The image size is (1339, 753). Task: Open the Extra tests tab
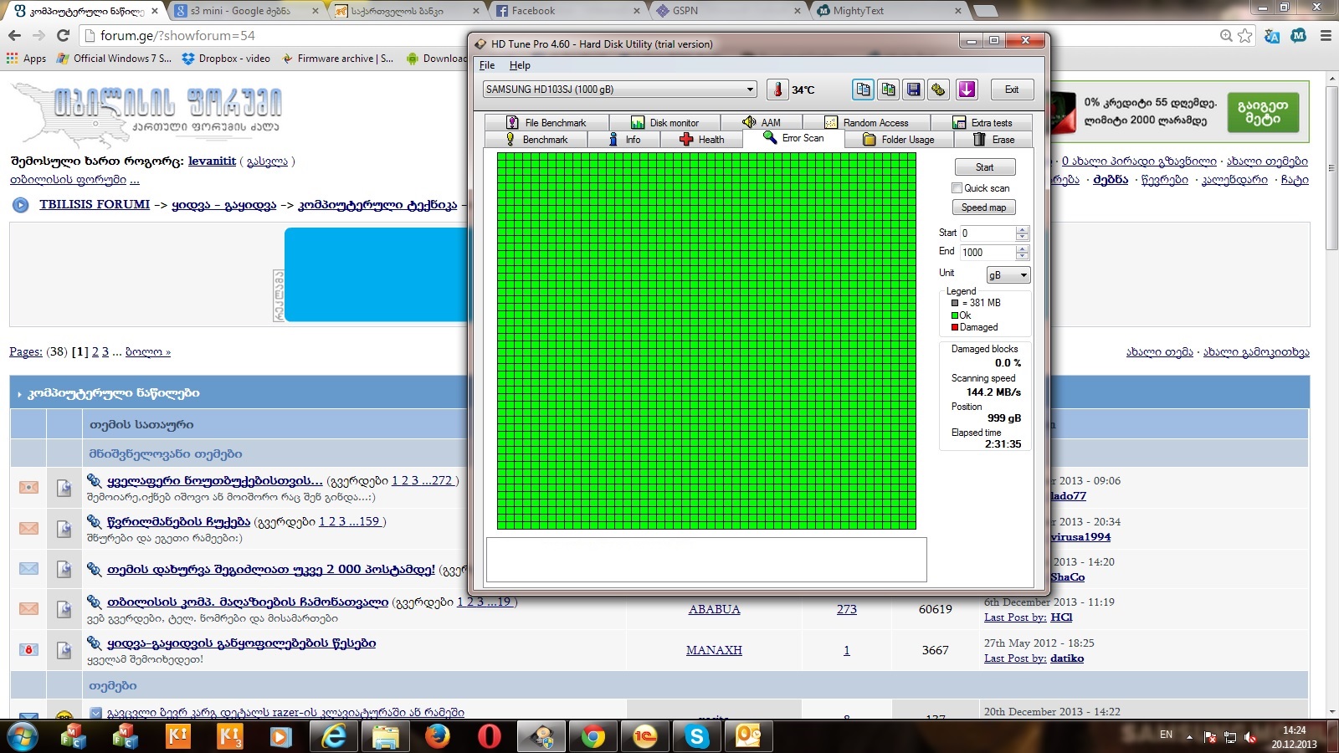click(982, 122)
